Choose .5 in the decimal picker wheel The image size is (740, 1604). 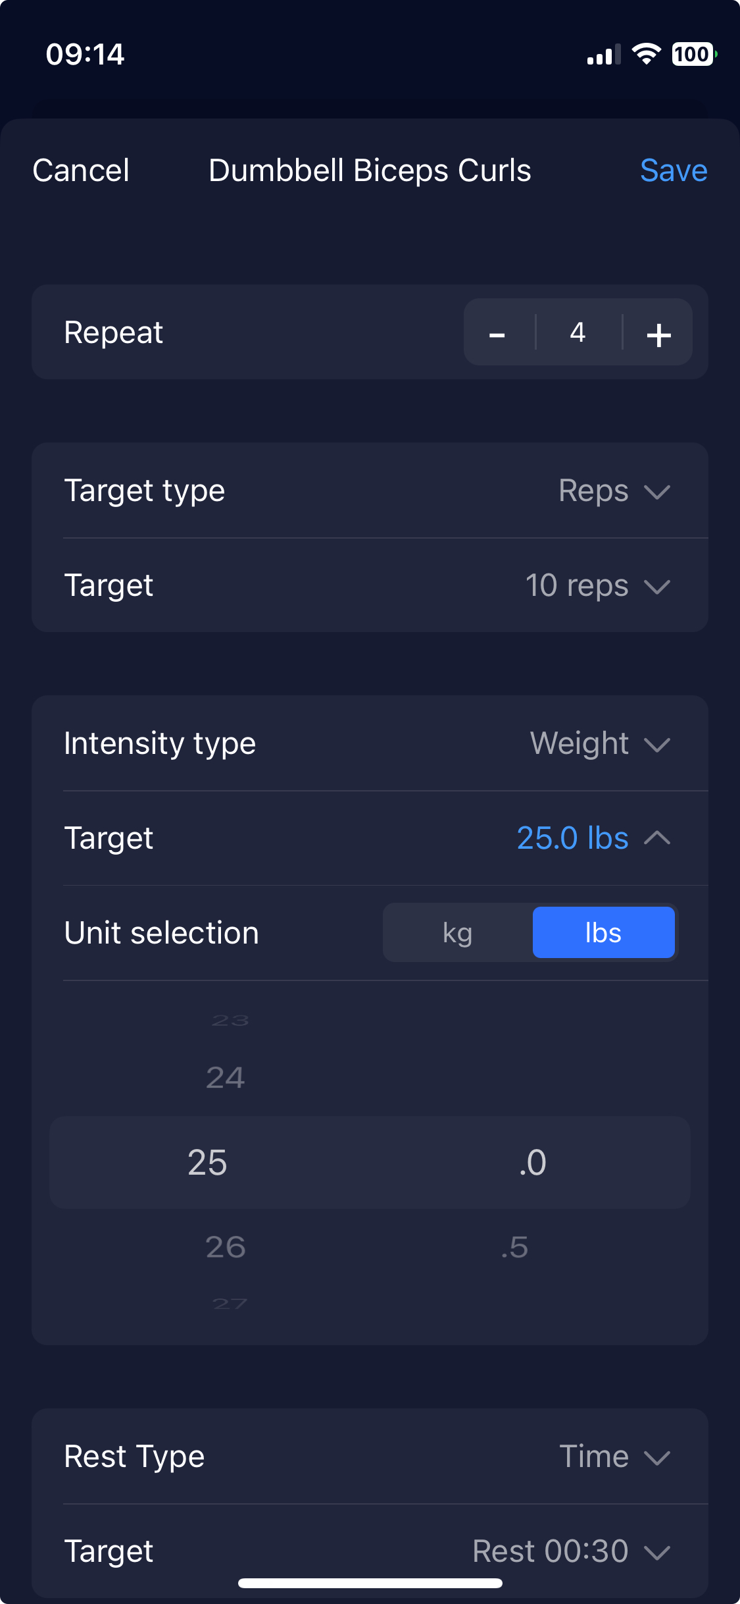(514, 1247)
